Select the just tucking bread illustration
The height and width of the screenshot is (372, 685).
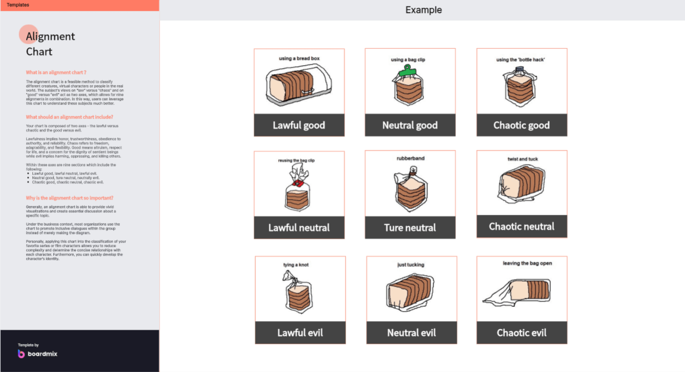(411, 292)
